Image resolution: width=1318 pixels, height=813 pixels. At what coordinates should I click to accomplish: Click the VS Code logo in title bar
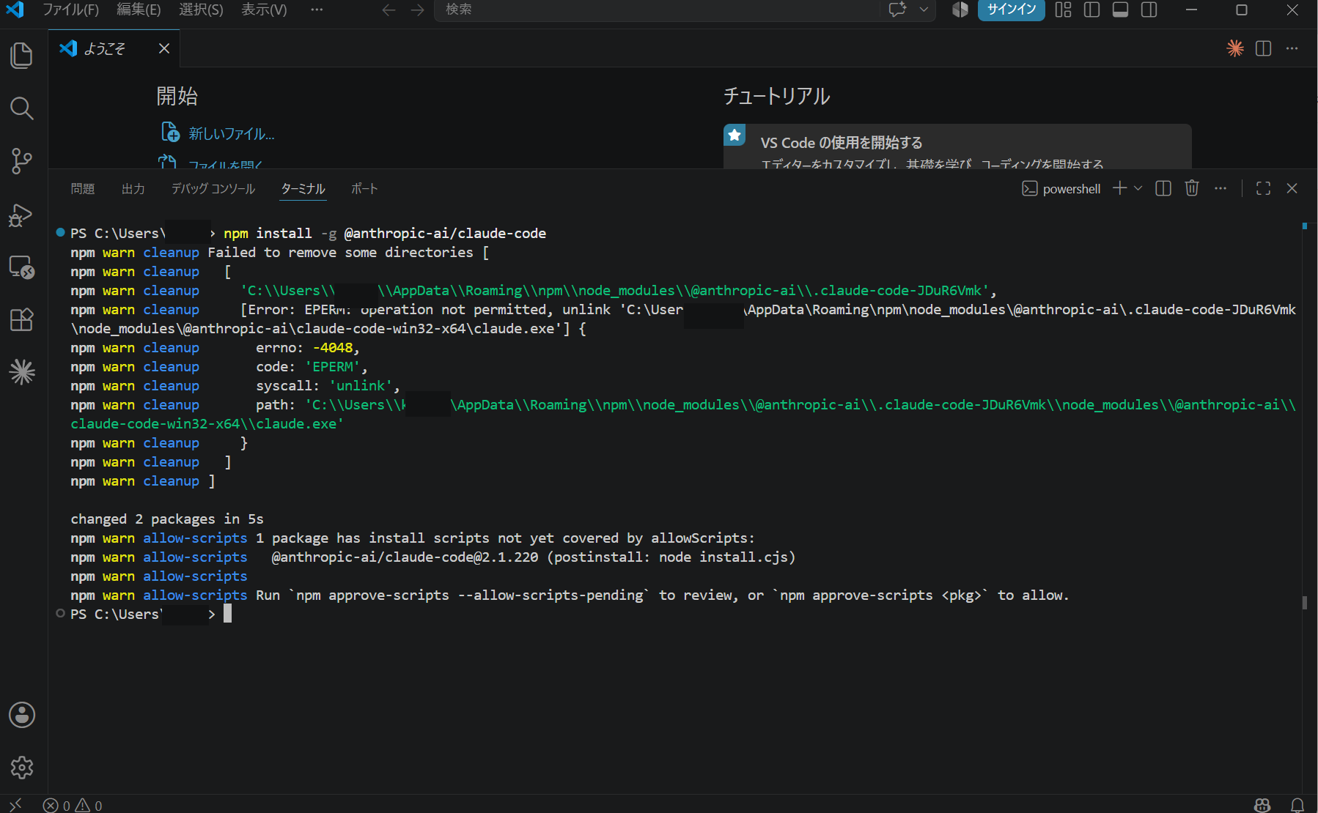click(x=15, y=10)
